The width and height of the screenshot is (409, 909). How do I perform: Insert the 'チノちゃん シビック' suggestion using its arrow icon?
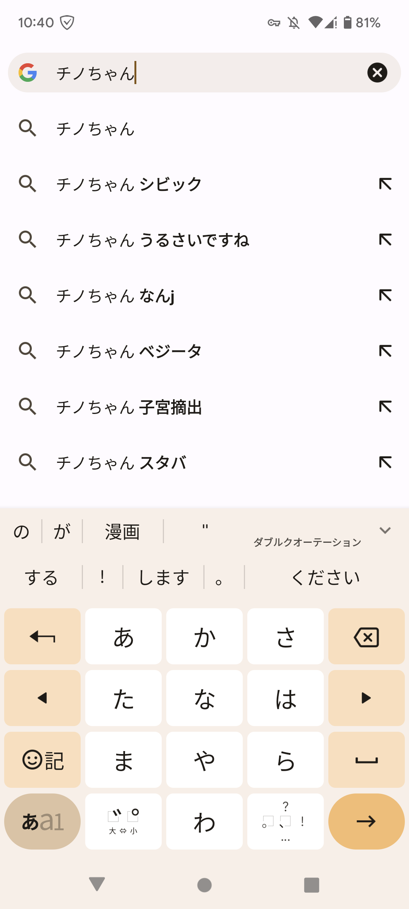click(x=385, y=184)
